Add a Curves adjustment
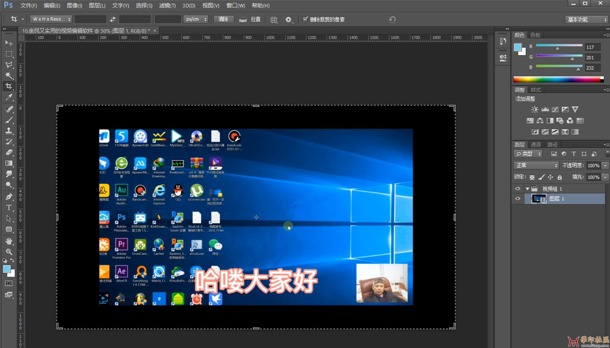This screenshot has height=348, width=610. (555, 109)
